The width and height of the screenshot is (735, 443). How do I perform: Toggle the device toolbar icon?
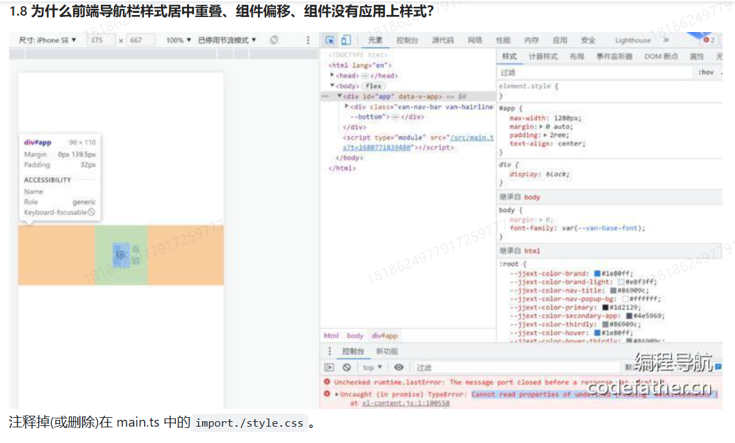click(346, 40)
